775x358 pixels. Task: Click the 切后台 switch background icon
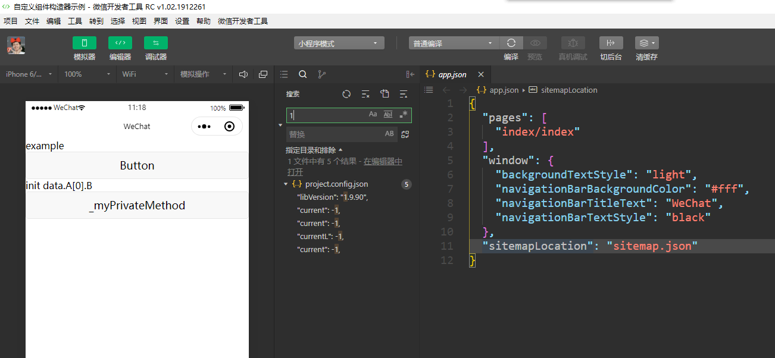(611, 43)
